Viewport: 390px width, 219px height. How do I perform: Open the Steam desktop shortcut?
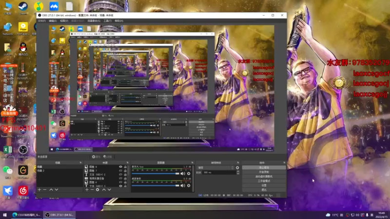coord(23,8)
